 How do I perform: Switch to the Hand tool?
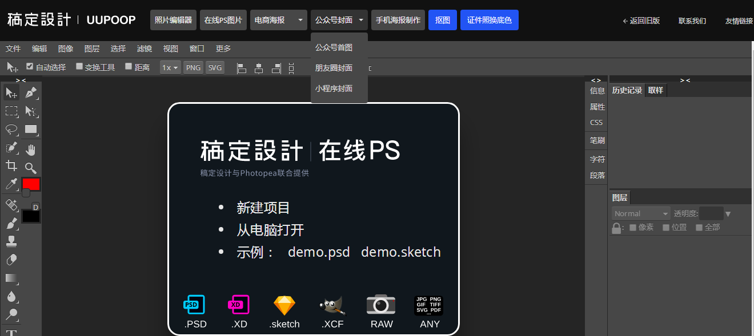pyautogui.click(x=31, y=149)
